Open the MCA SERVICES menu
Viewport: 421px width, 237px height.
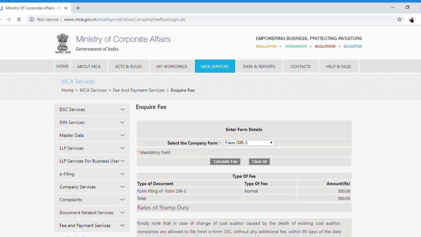(215, 66)
